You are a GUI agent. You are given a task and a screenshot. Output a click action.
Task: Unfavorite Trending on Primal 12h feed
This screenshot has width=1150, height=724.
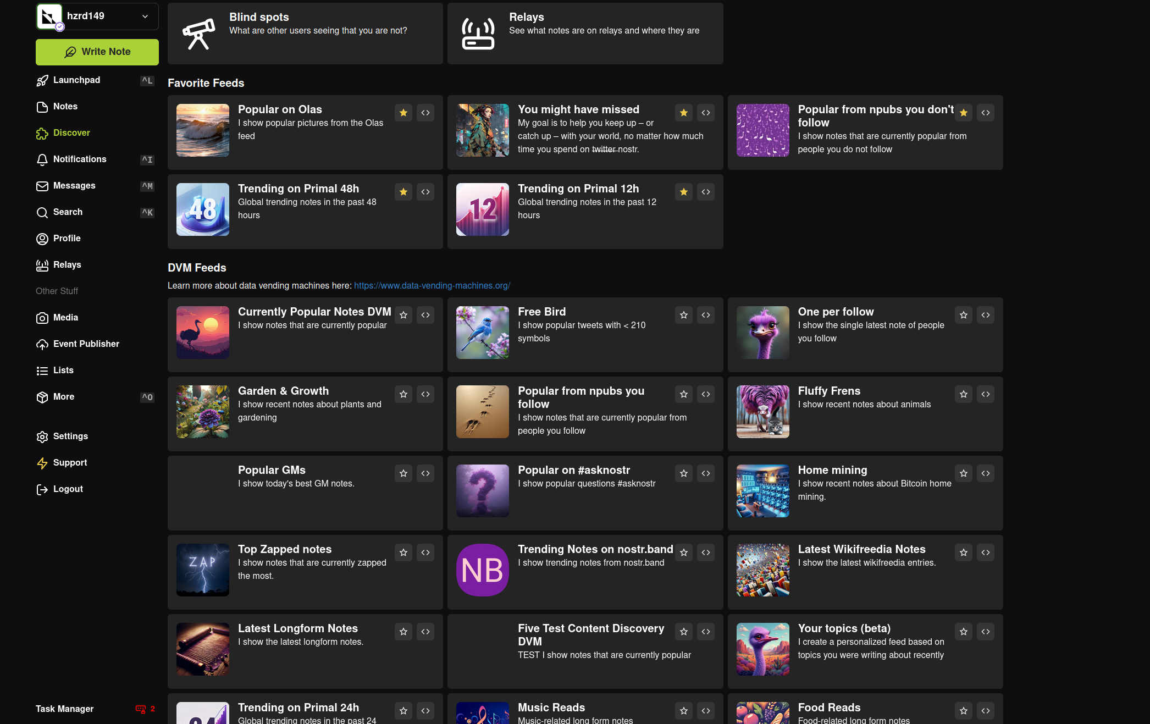[x=684, y=192]
